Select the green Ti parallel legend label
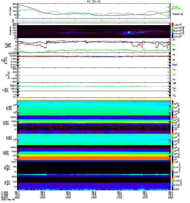The width and height of the screenshot is (190, 203). tap(174, 91)
